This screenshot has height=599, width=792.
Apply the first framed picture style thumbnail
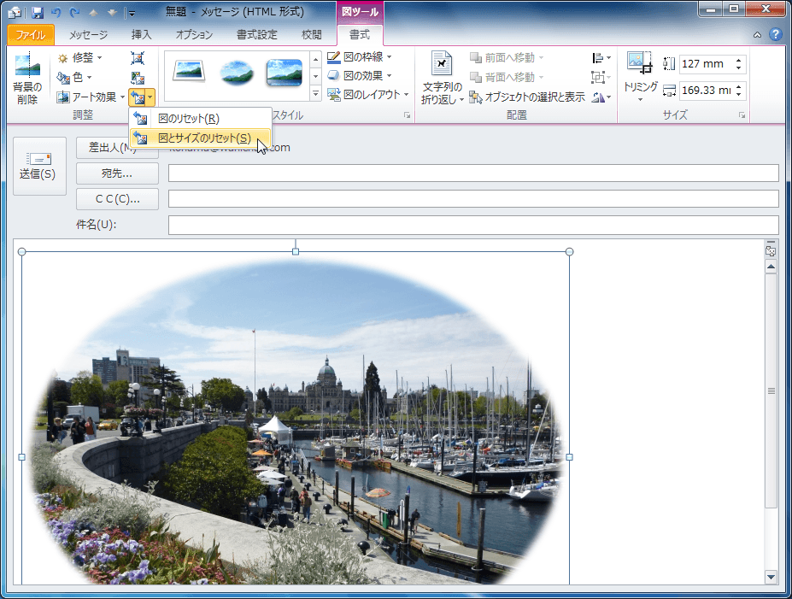(x=189, y=72)
